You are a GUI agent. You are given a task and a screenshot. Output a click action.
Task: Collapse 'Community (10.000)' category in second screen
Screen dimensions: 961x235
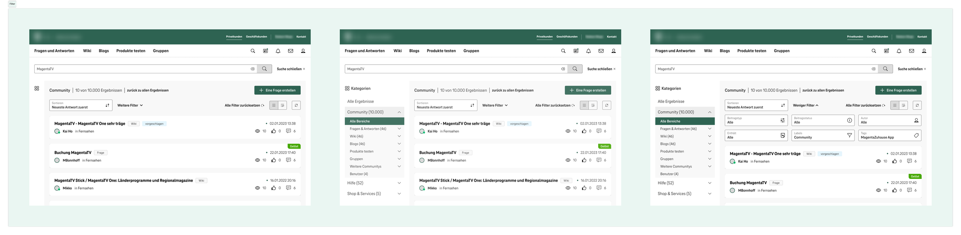tap(374, 112)
